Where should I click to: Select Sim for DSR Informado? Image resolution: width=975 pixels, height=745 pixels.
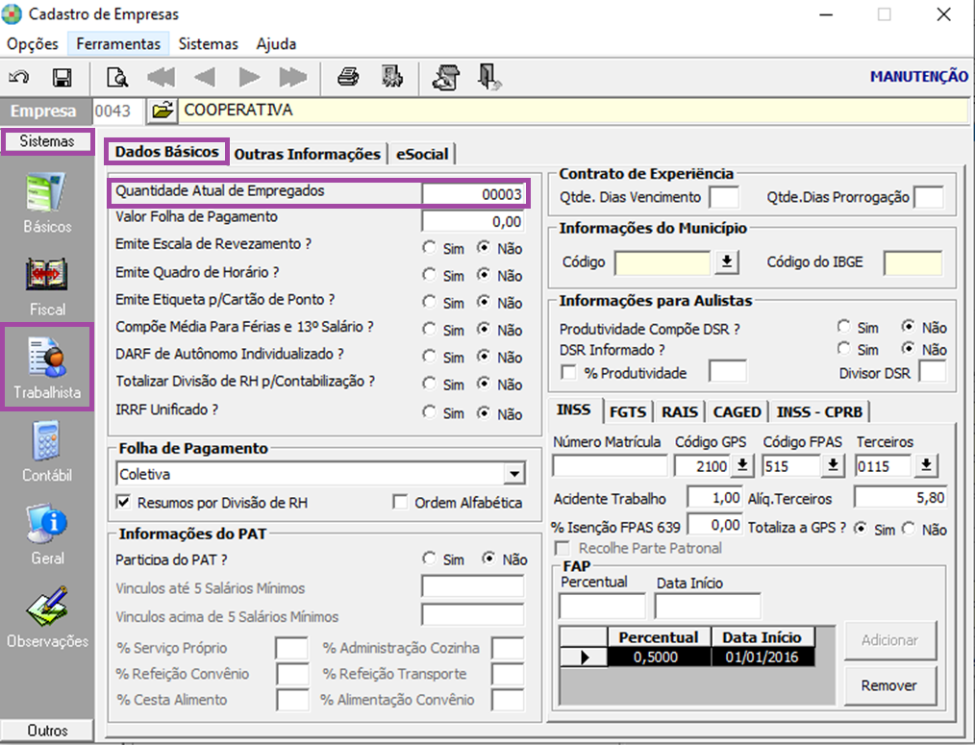844,349
